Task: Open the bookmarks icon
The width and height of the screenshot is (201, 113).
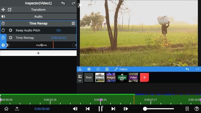Action: [x=187, y=109]
